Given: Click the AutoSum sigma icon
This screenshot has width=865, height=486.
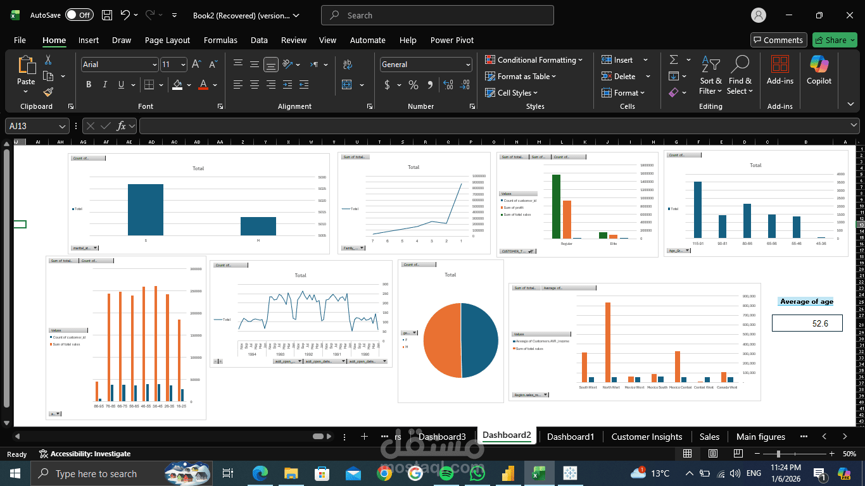Looking at the screenshot, I should pyautogui.click(x=674, y=59).
